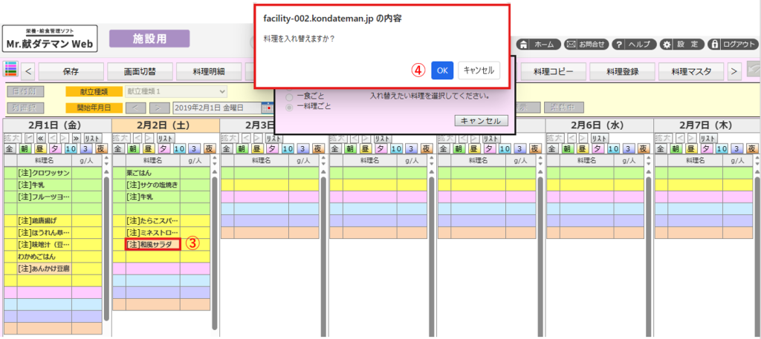
Task: Click the ログアウト lock button
Action: point(733,44)
